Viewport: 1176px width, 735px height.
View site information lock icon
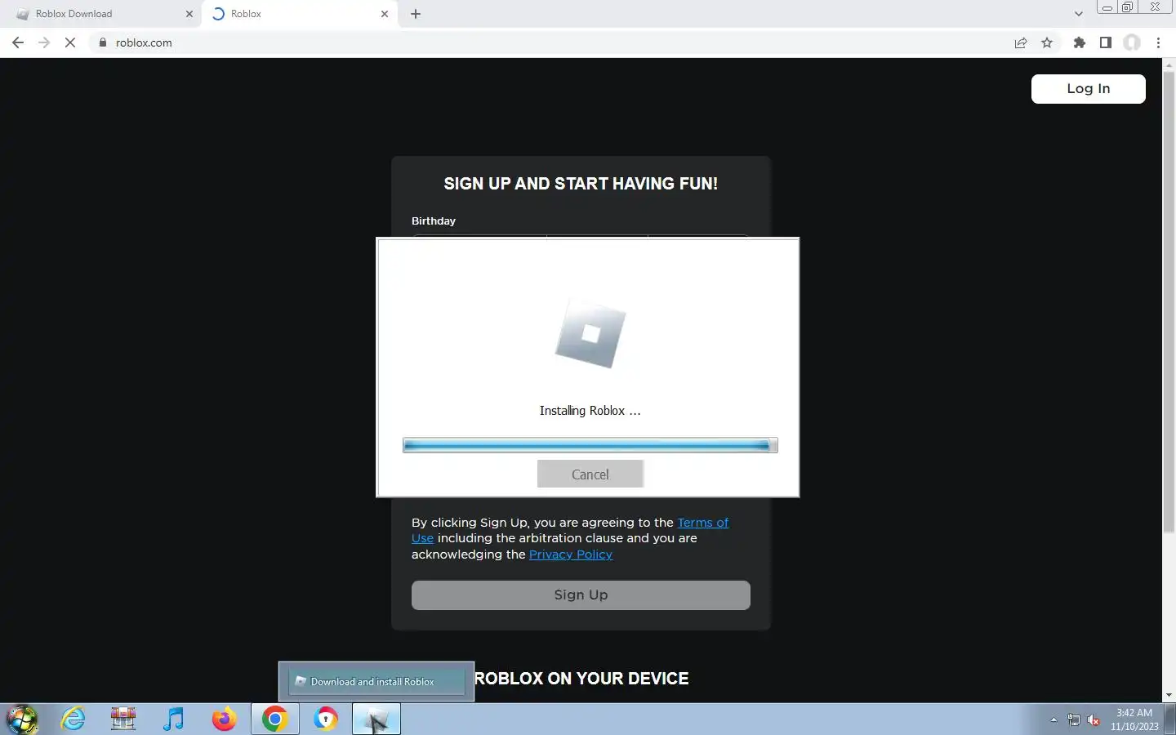(x=103, y=42)
